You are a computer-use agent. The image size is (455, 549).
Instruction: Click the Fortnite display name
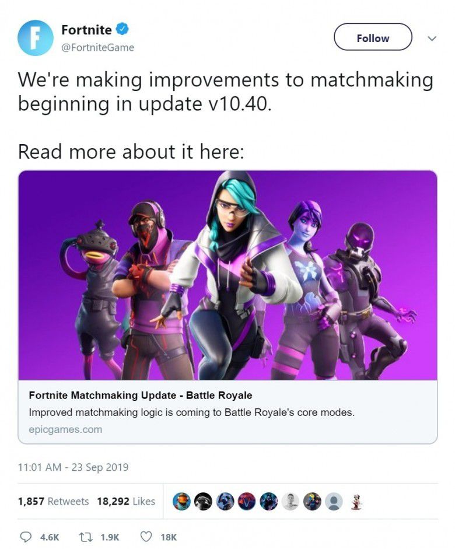(x=86, y=30)
